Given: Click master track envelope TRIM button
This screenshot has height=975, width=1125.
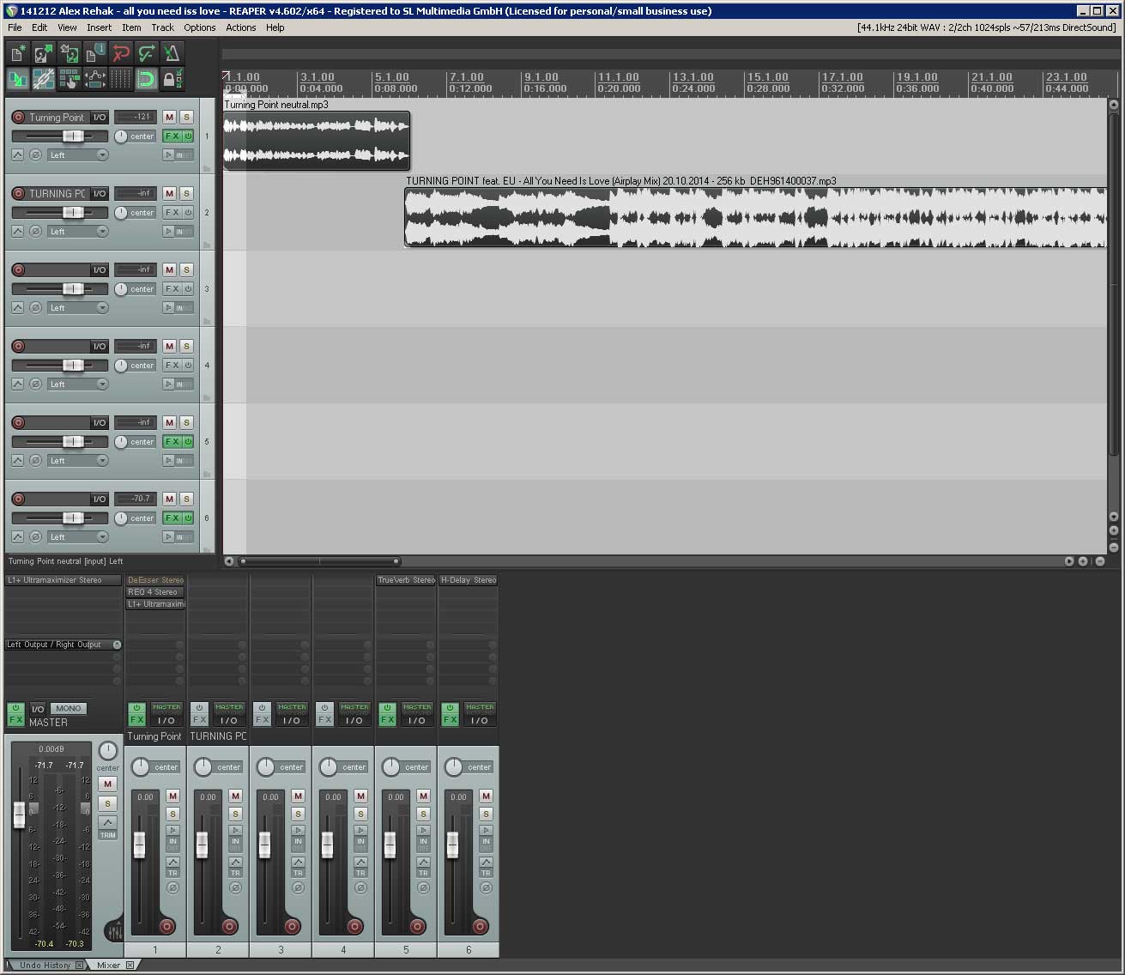Looking at the screenshot, I should [107, 834].
